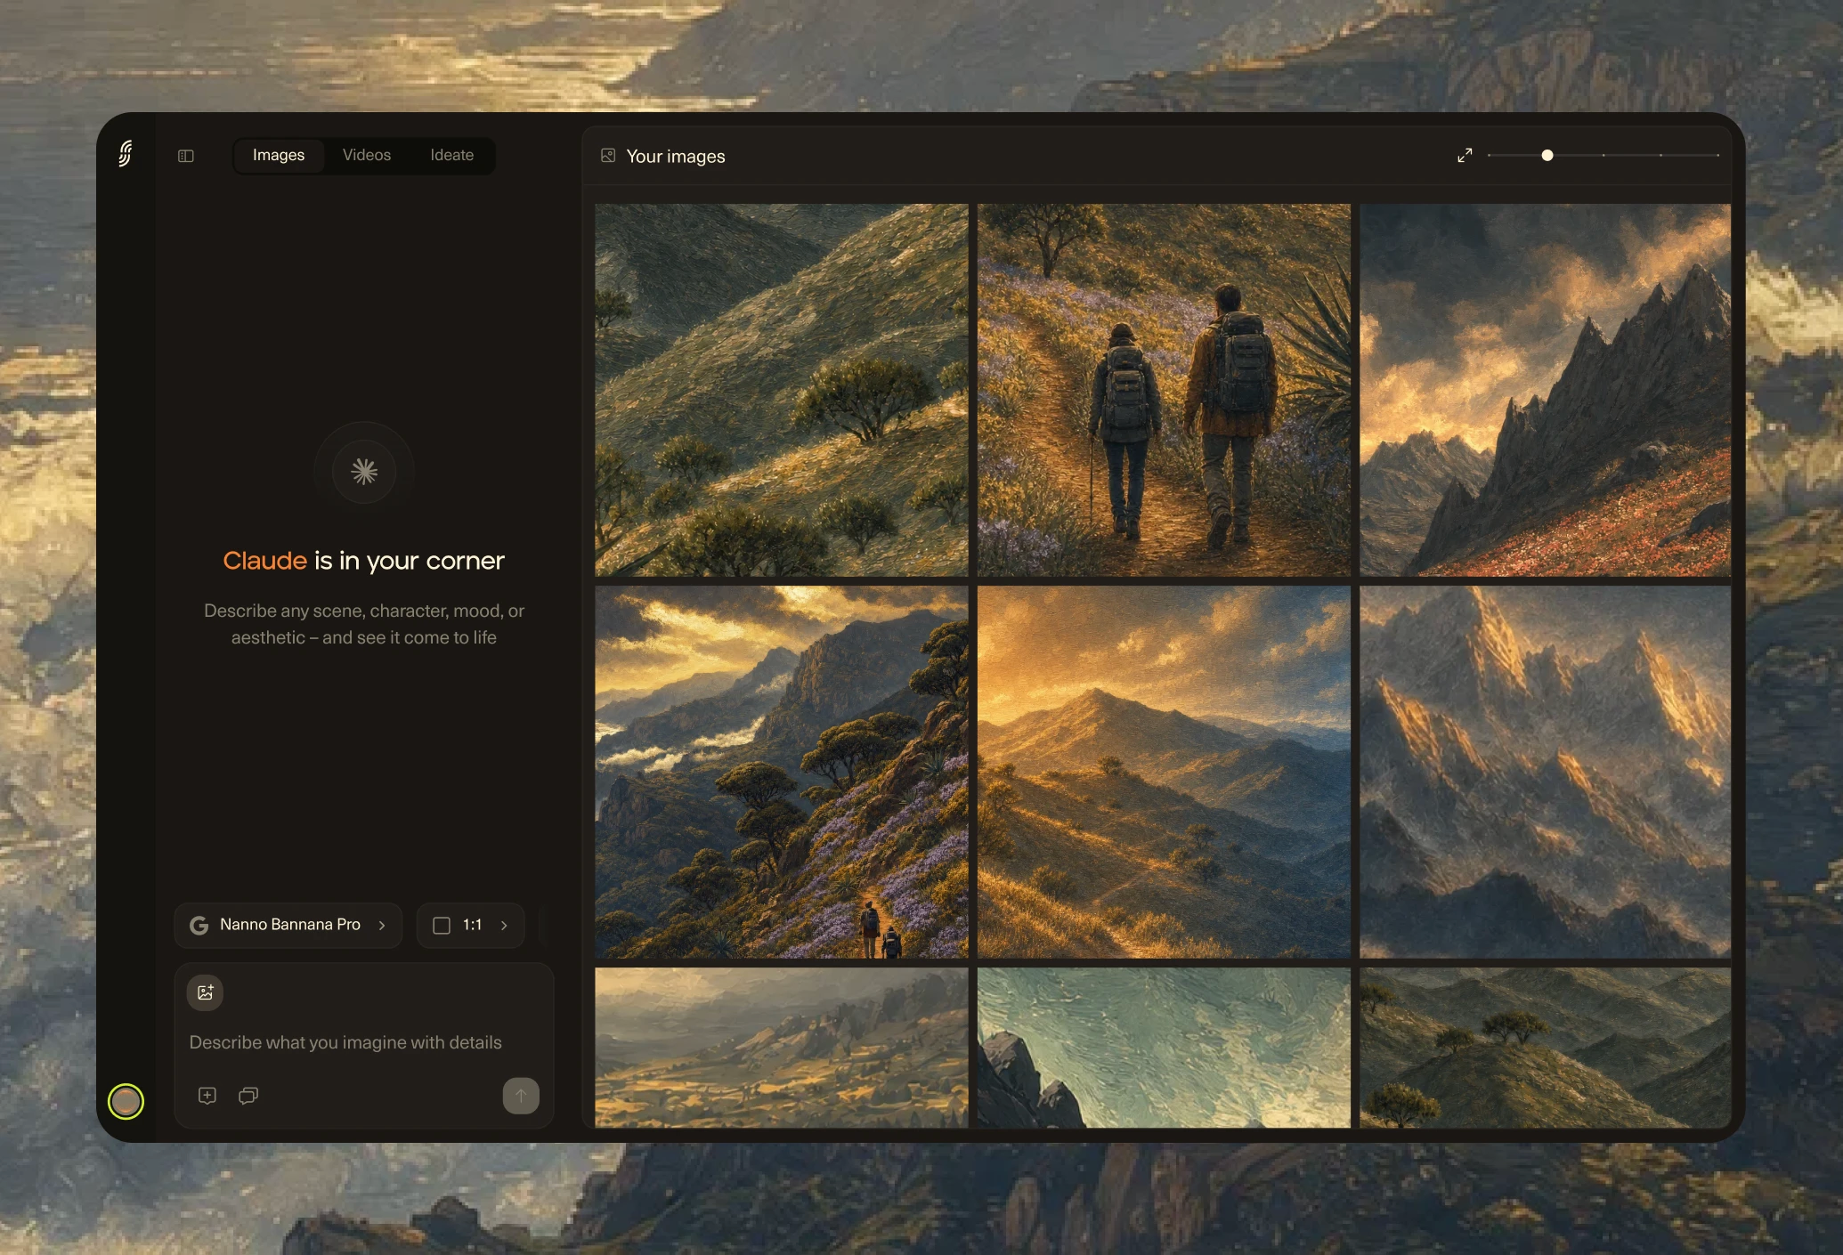This screenshot has width=1843, height=1255.
Task: Submit the prompt with the arrow button
Action: 521,1096
